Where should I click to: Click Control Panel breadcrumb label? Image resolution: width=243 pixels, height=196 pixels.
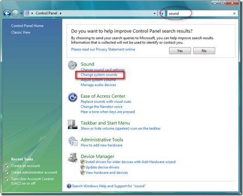(46, 13)
